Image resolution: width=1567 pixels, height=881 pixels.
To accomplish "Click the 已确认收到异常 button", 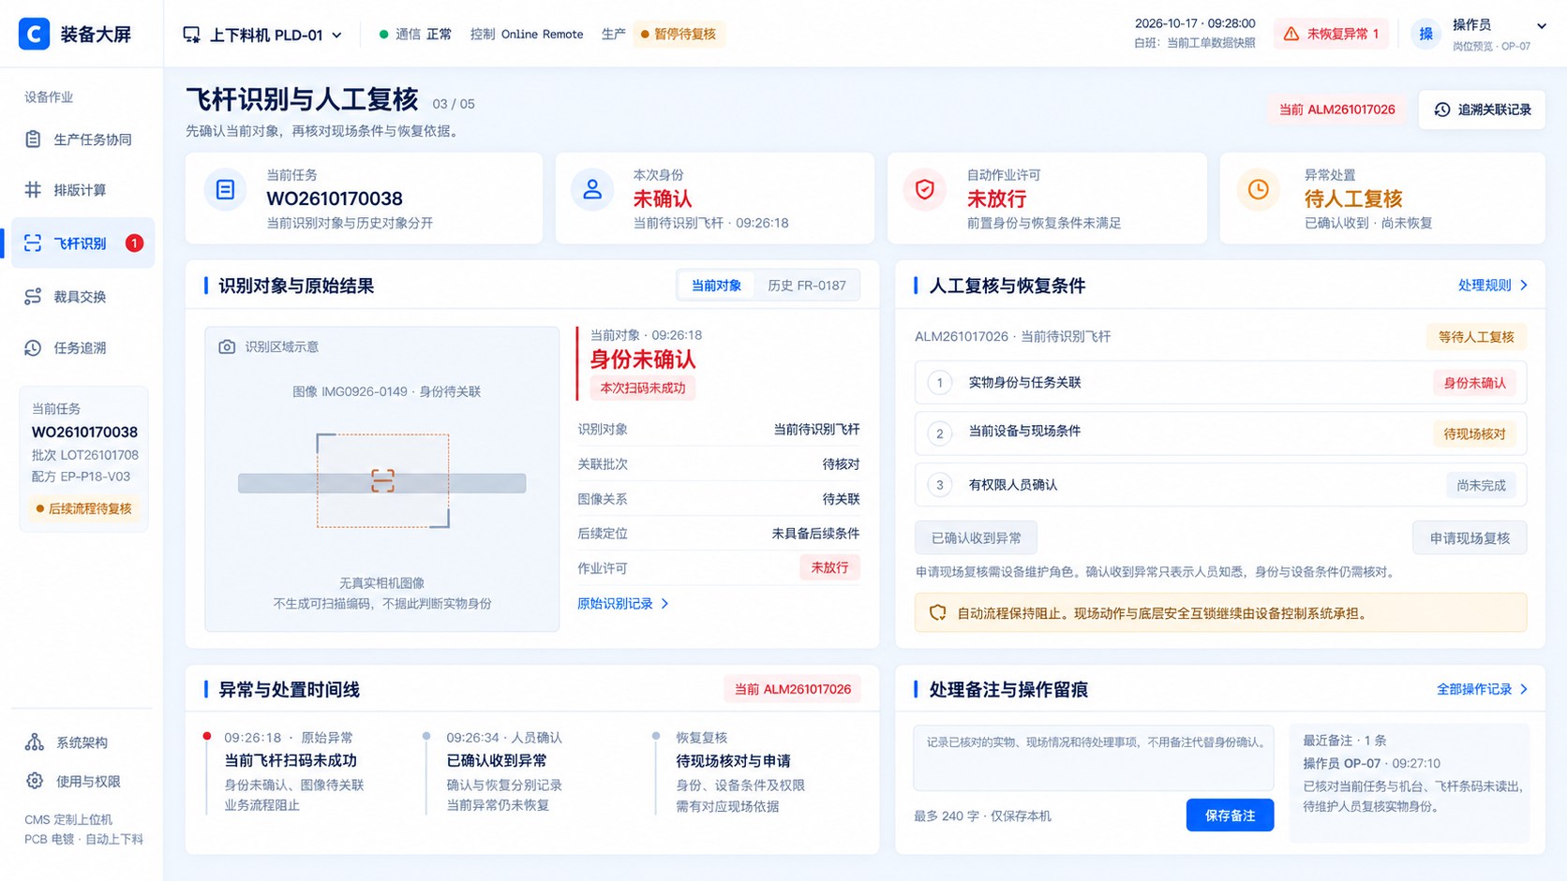I will point(976,538).
